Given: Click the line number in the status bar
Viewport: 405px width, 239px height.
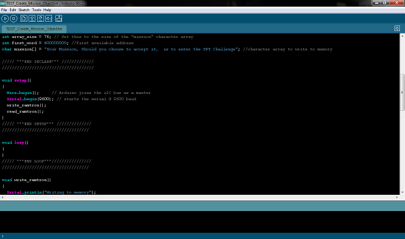Looking at the screenshot, I should coord(3,236).
